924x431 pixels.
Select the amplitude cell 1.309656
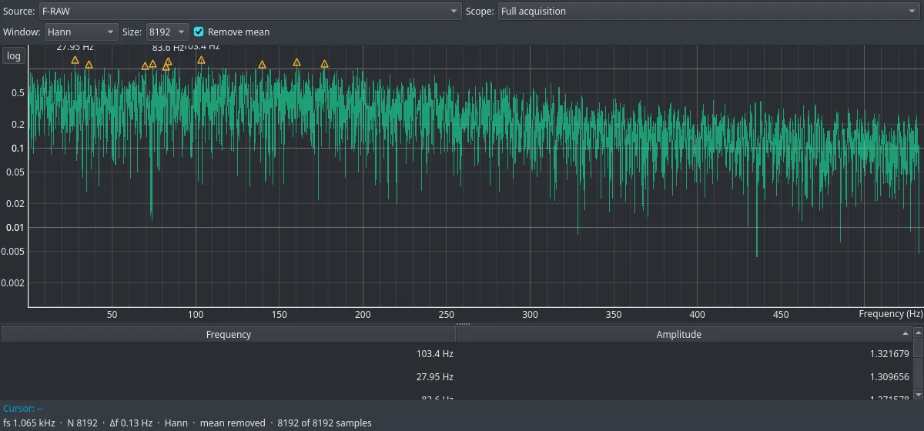685,377
